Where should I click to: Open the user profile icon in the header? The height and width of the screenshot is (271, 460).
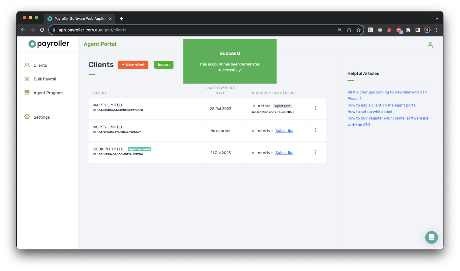430,45
